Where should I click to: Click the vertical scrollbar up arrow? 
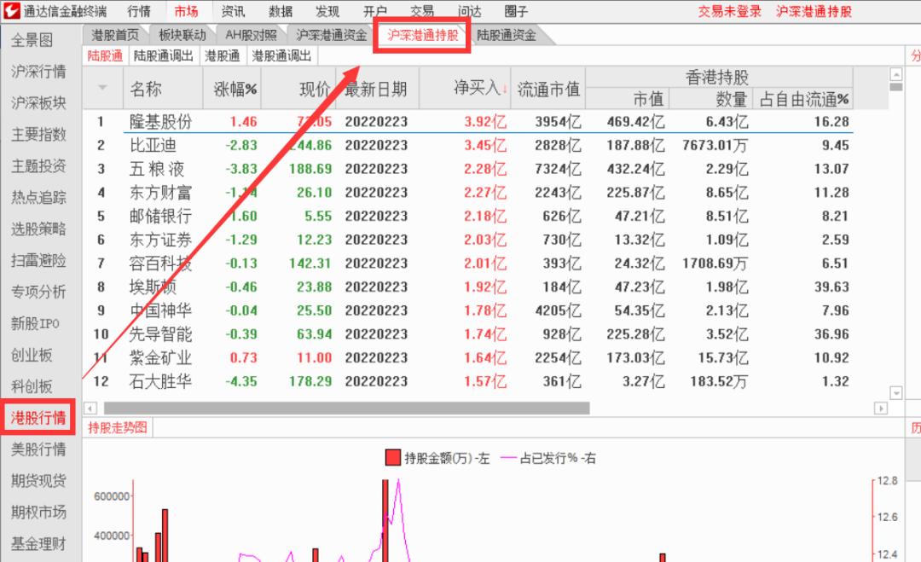coord(896,74)
